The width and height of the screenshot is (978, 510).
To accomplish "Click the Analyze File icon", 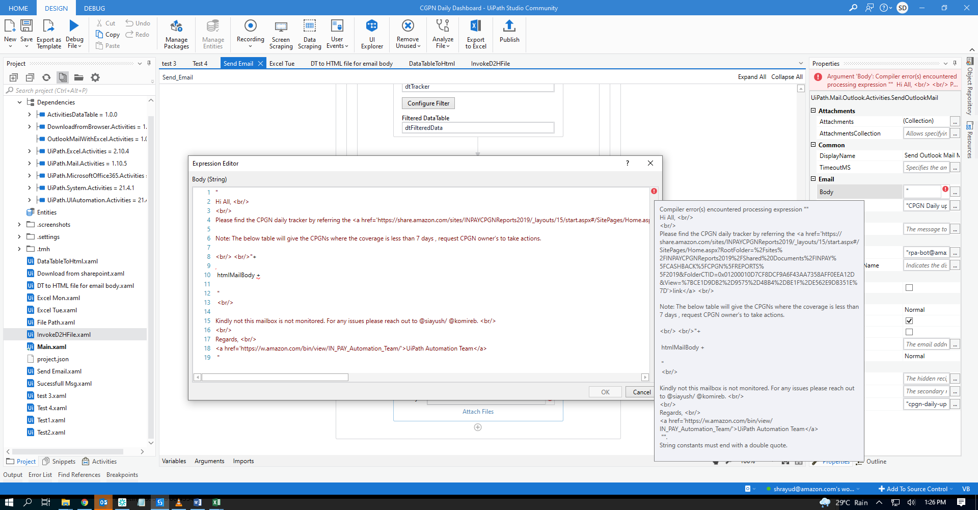I will [x=443, y=25].
